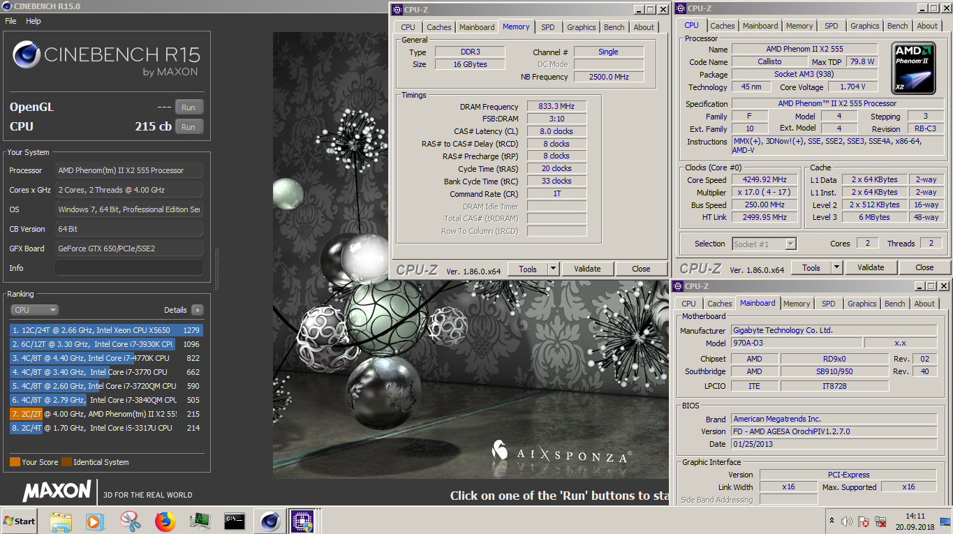Open the Action Center flag tray icon
The width and height of the screenshot is (953, 534).
pyautogui.click(x=864, y=521)
